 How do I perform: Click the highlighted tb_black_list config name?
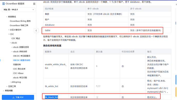click(x=52, y=97)
